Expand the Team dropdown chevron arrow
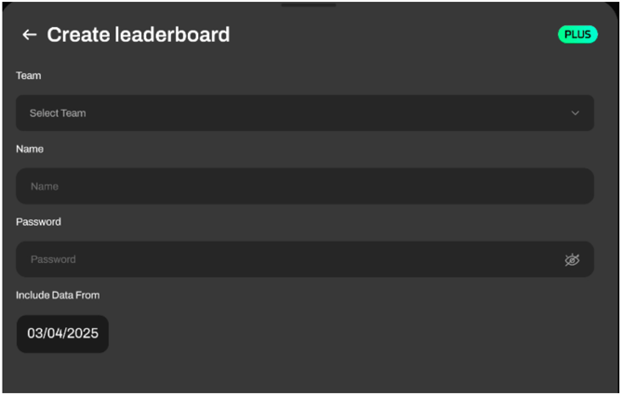 pos(575,113)
